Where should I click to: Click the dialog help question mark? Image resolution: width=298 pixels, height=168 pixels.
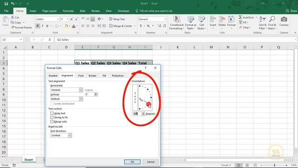[146, 68]
